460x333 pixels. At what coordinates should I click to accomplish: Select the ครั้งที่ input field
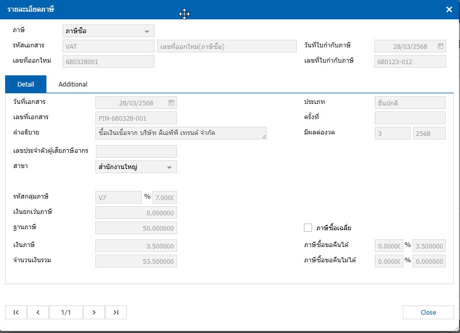(x=410, y=118)
